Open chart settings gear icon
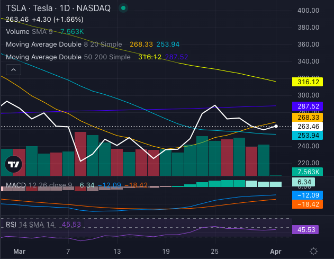 [x=313, y=251]
